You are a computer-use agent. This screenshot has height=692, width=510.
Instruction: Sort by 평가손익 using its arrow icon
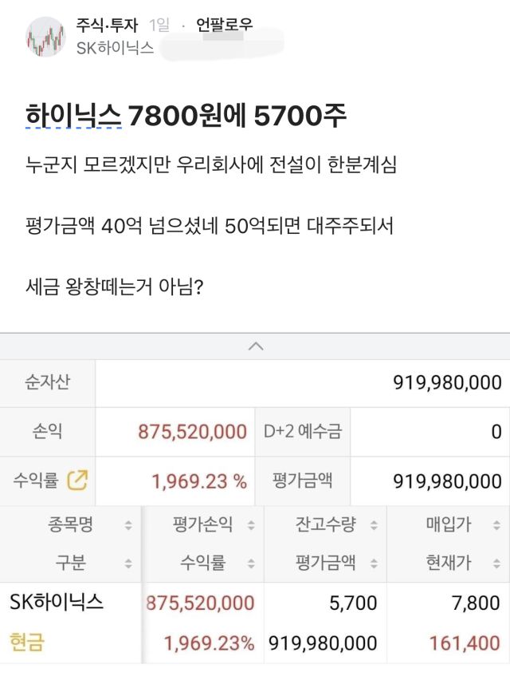[x=251, y=525]
